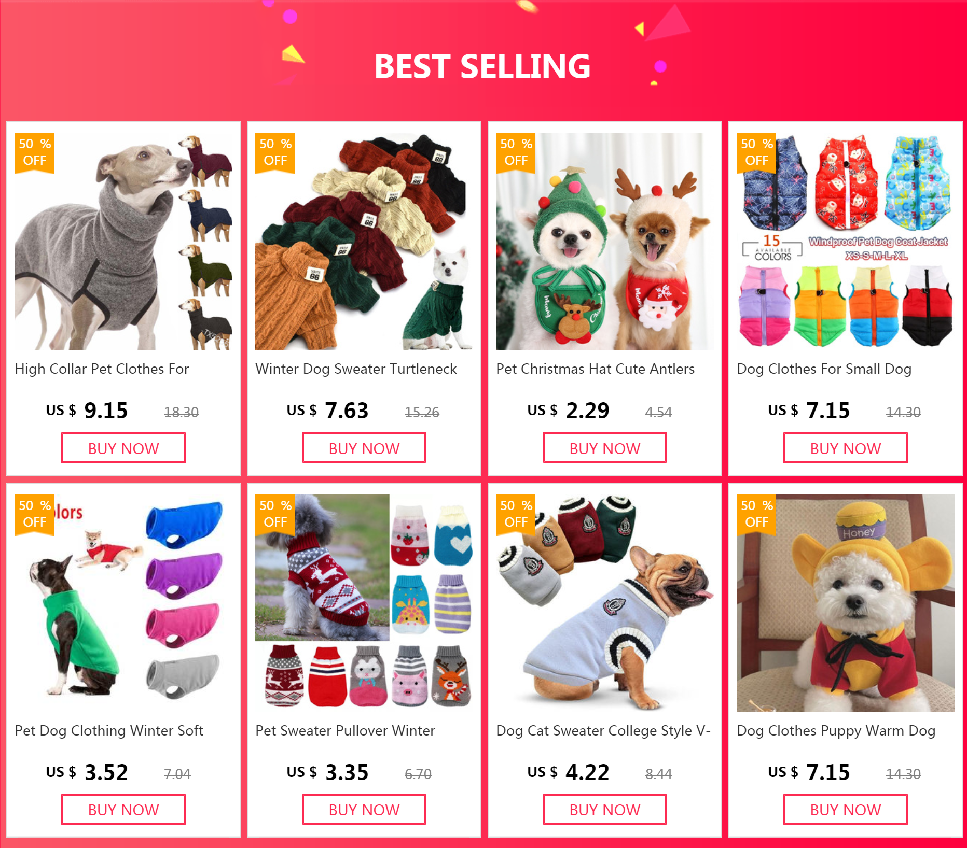View the colorful fleece dog vests photo
This screenshot has width=967, height=848.
pos(123,603)
